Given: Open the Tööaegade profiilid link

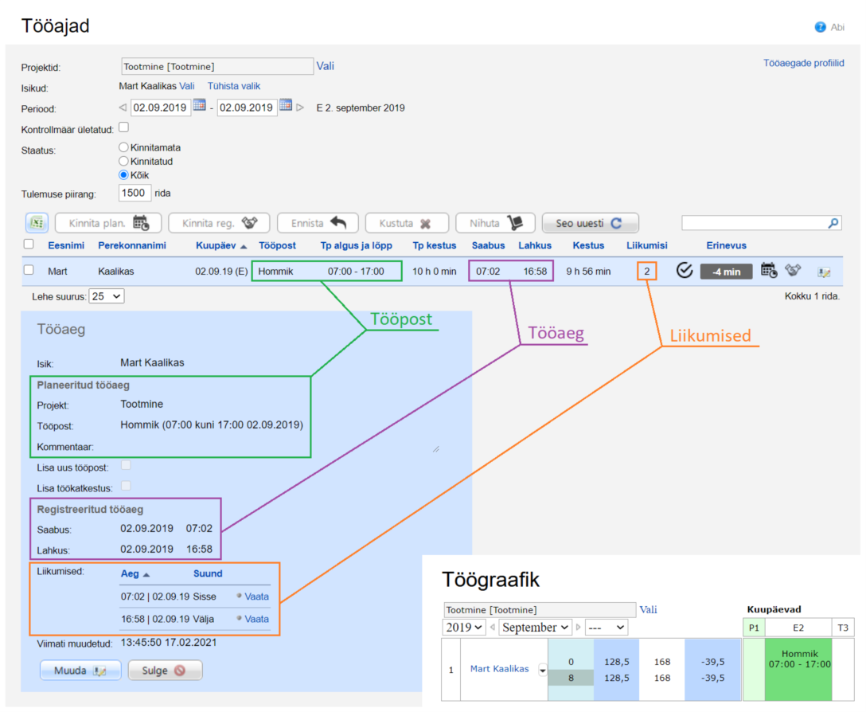Looking at the screenshot, I should coord(803,64).
